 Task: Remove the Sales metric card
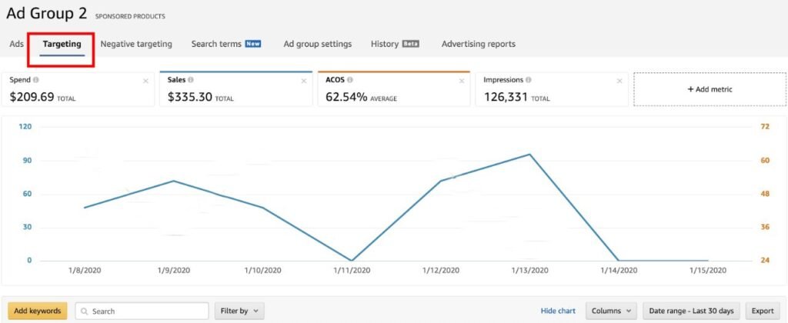coord(303,81)
